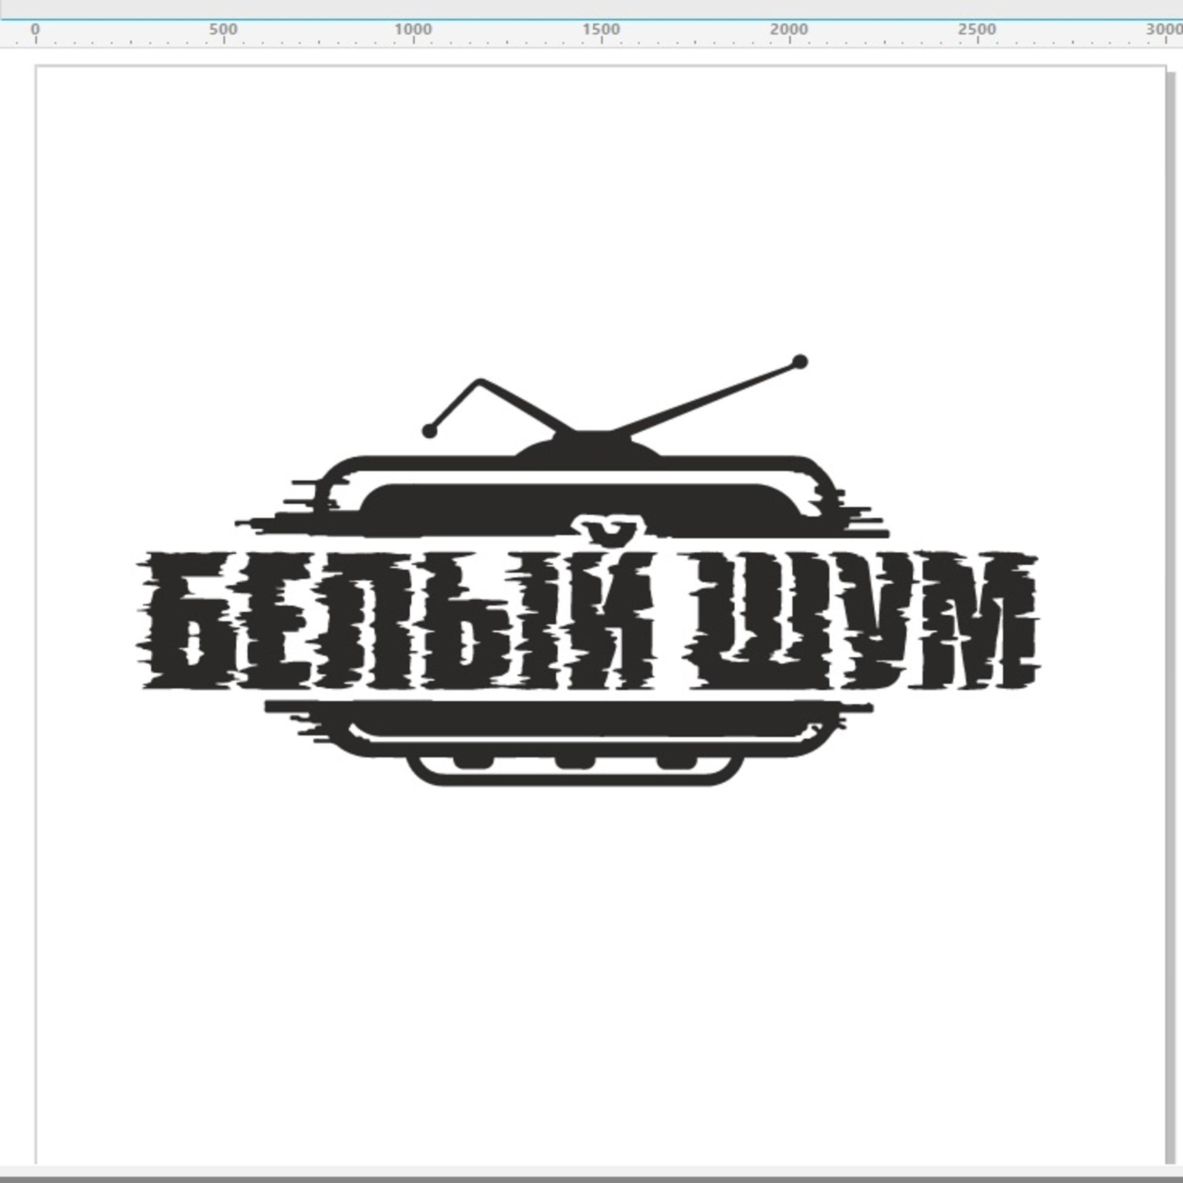The height and width of the screenshot is (1183, 1183).
Task: Click the 0 origin mark on the ruler
Action: point(35,30)
